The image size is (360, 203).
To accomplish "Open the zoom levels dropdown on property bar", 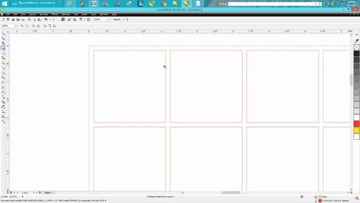I will (16, 26).
